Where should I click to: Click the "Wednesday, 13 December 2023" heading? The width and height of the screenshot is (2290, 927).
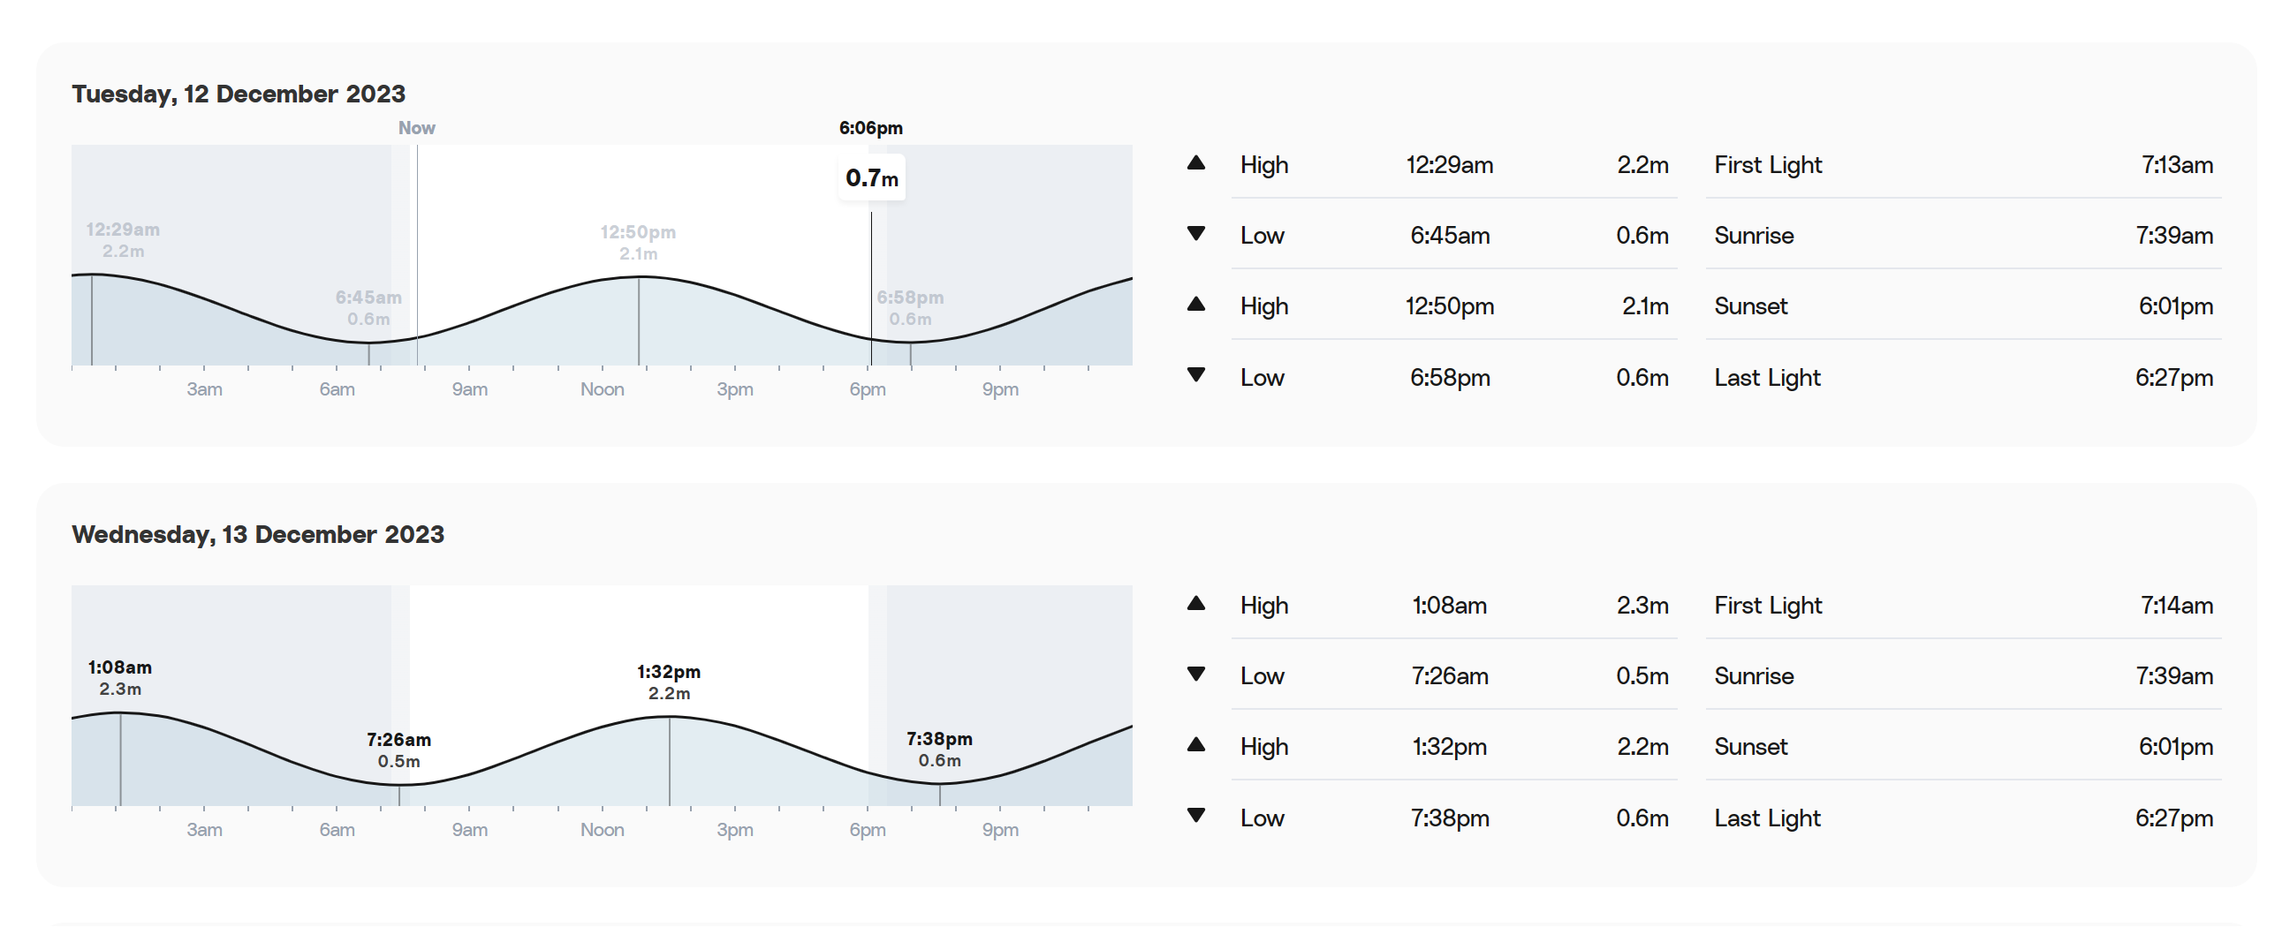(x=258, y=534)
